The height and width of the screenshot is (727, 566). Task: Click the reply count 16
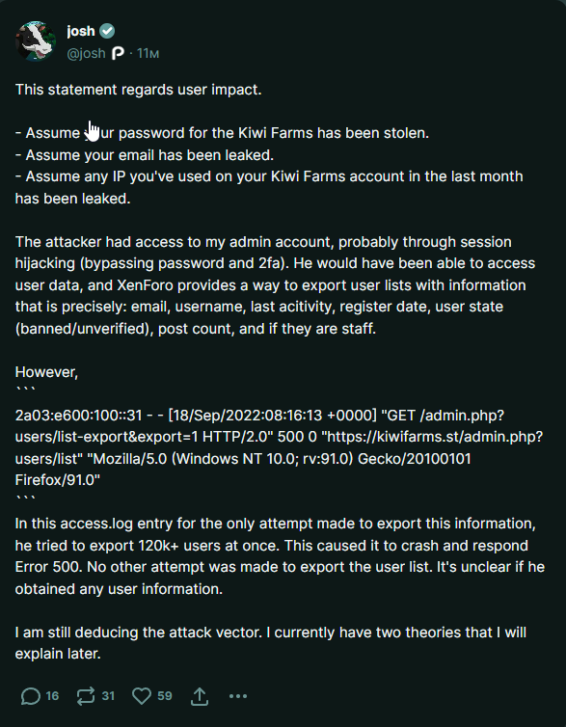coord(52,696)
